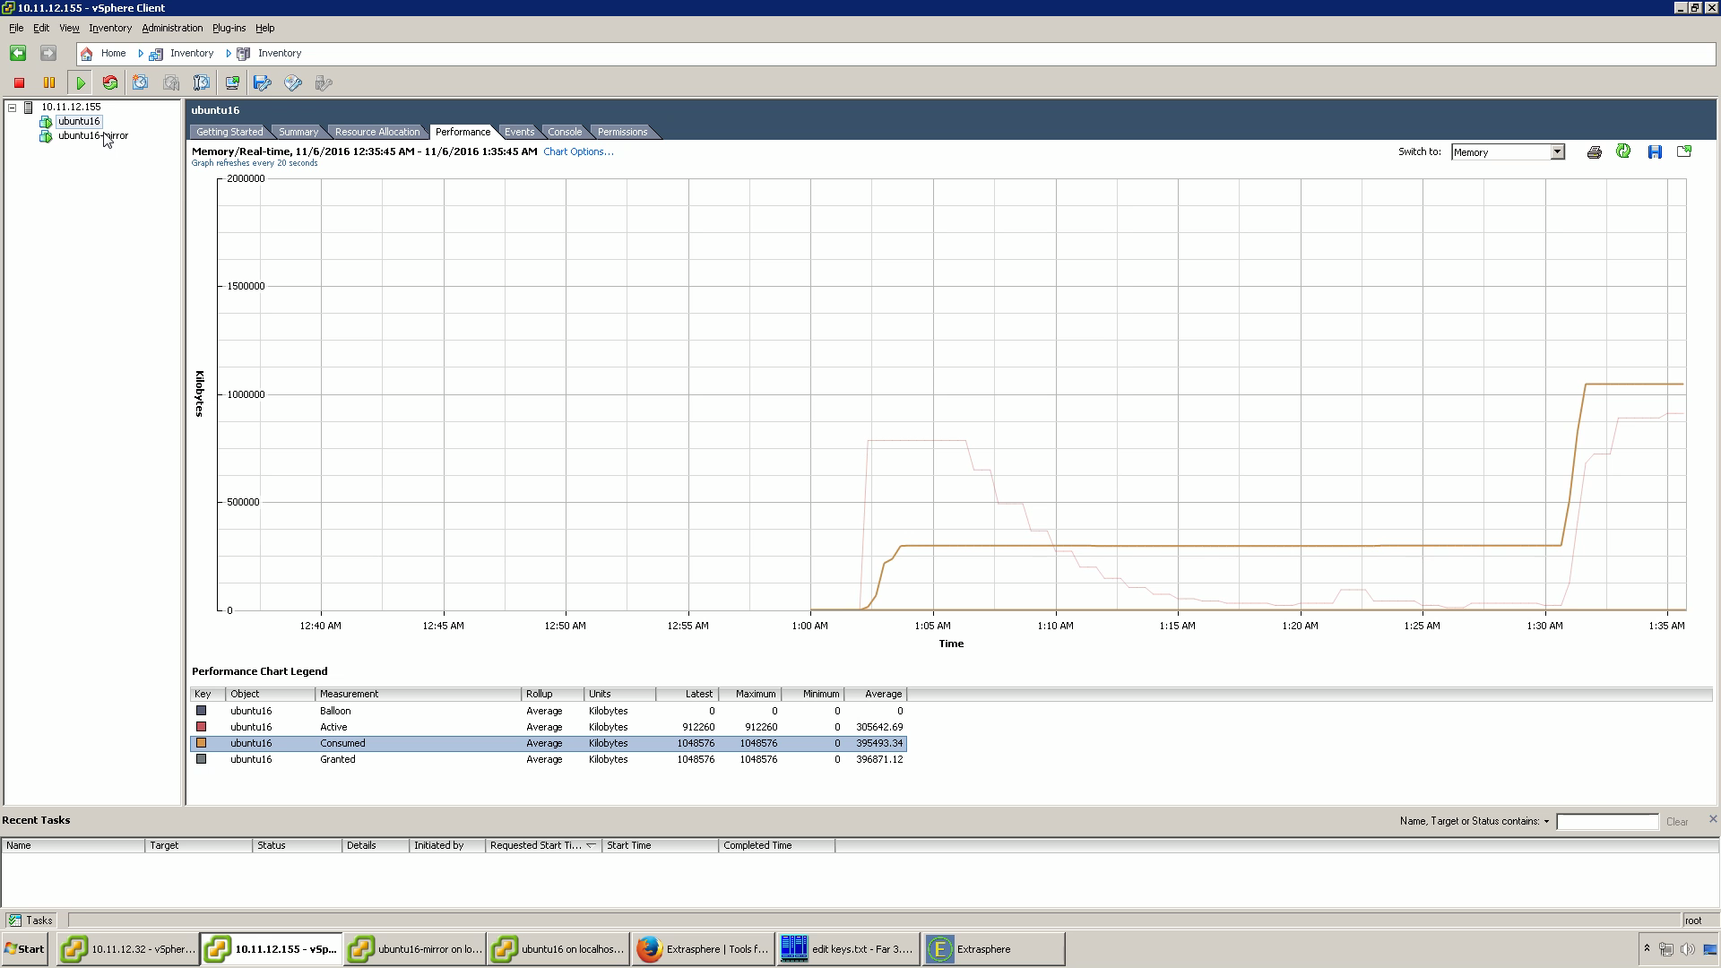
Task: Click the floppy drive connect icon
Action: [263, 83]
